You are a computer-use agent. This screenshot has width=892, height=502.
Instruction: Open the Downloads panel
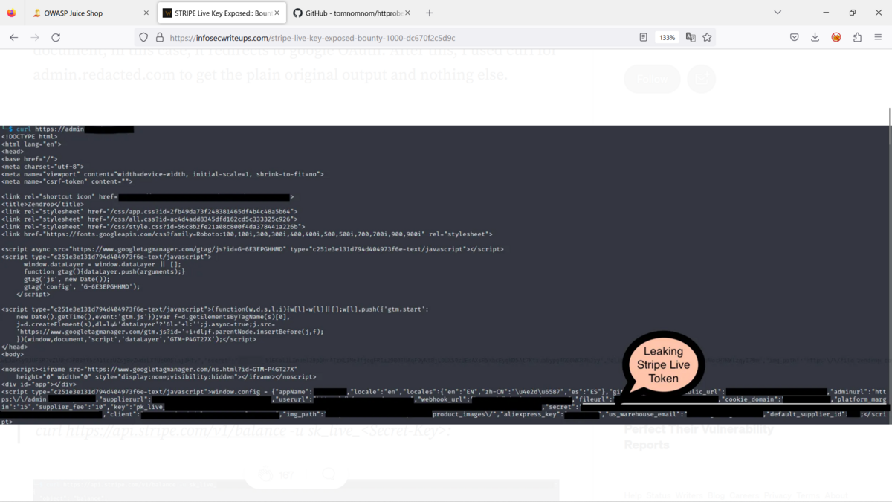815,37
